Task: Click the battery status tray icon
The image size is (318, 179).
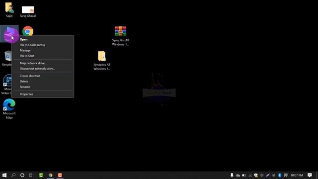Action: click(244, 175)
